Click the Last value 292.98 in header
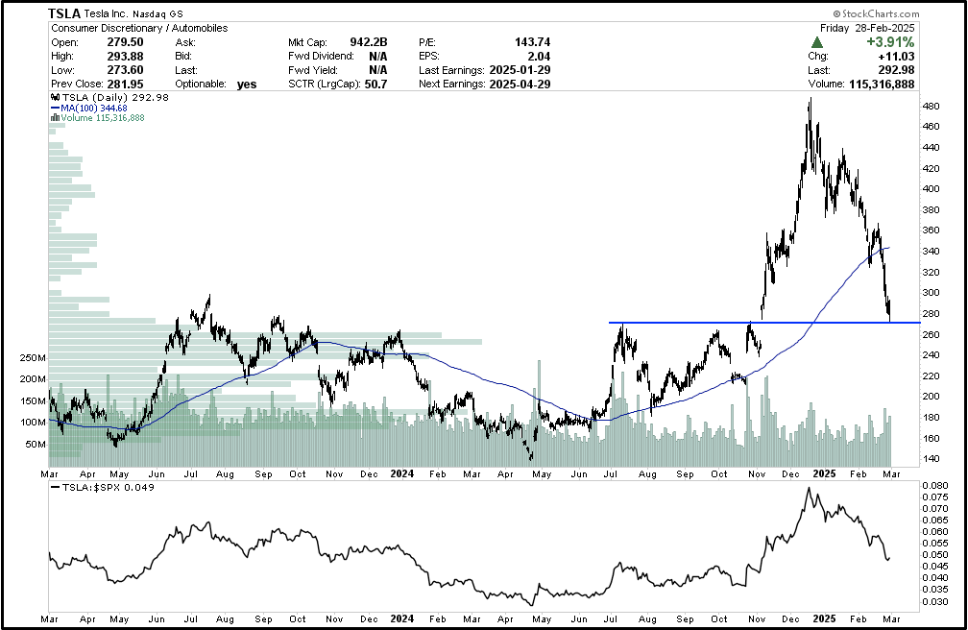 [896, 70]
